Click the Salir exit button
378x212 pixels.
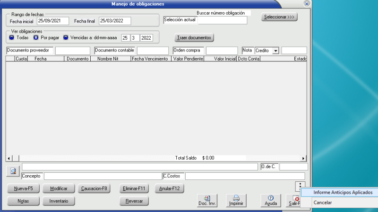tap(294, 201)
